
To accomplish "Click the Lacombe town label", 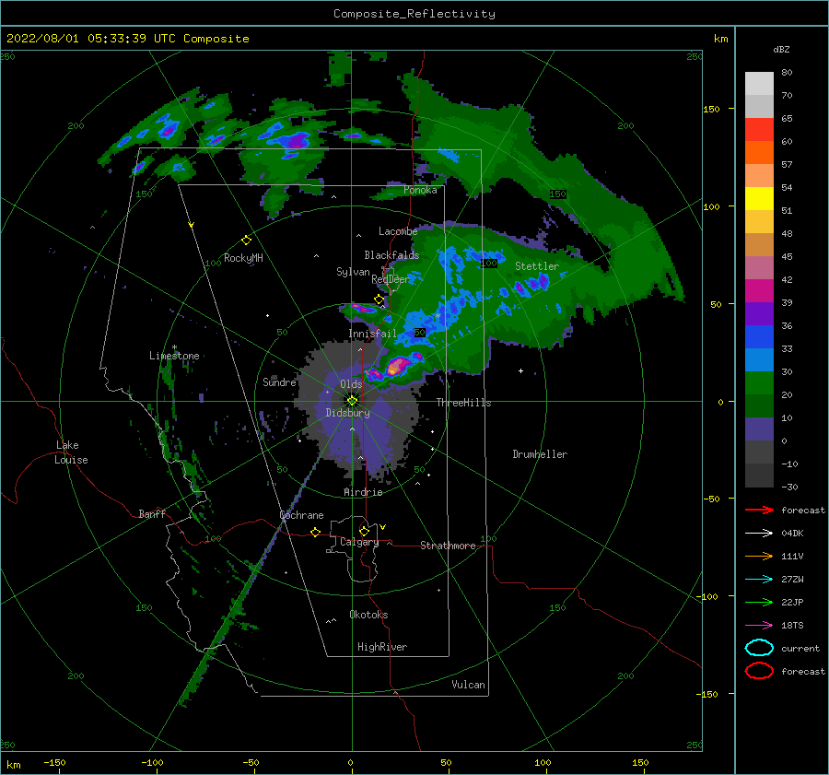I will point(398,231).
